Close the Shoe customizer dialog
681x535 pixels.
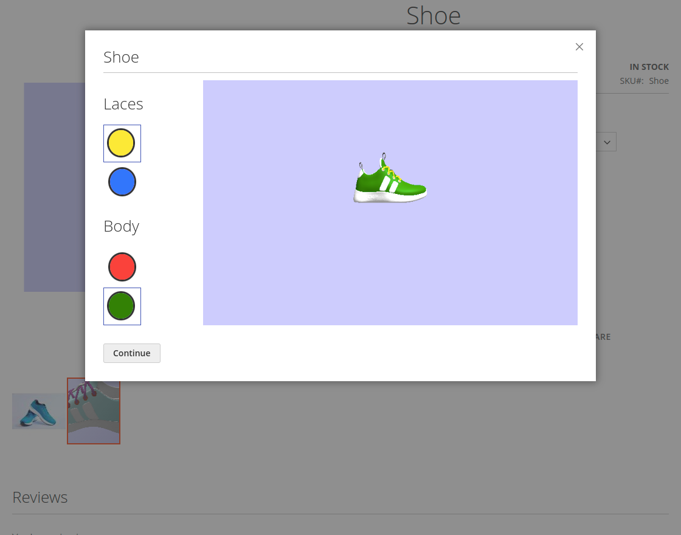tap(579, 47)
